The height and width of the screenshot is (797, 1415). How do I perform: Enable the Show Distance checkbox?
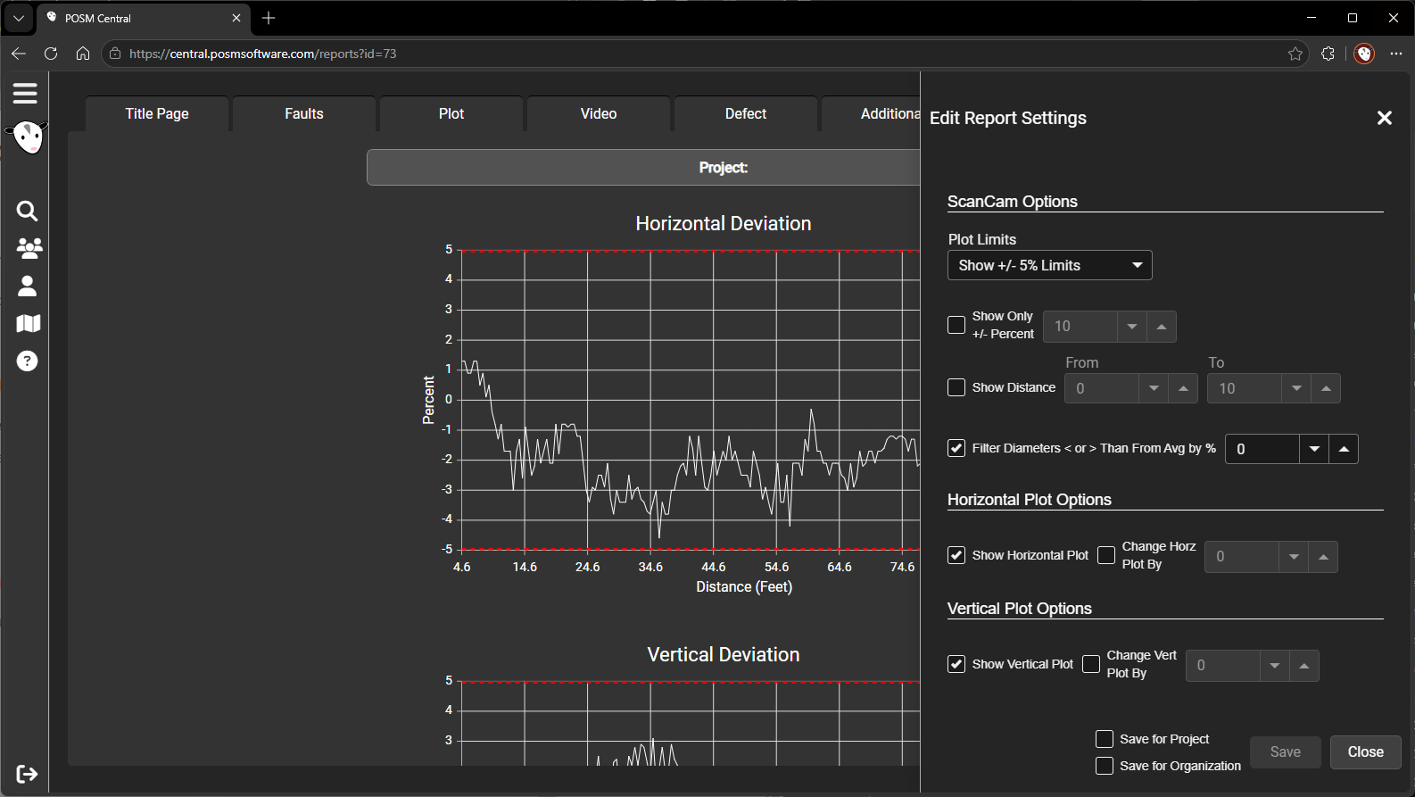[956, 387]
